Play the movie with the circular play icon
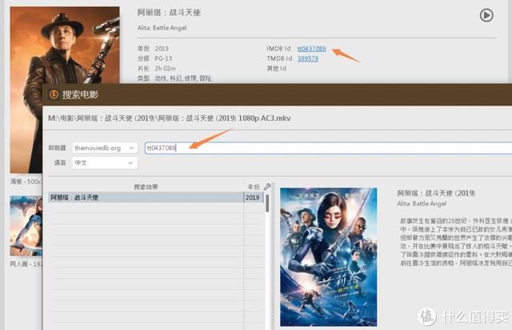512x330 pixels. (x=486, y=15)
